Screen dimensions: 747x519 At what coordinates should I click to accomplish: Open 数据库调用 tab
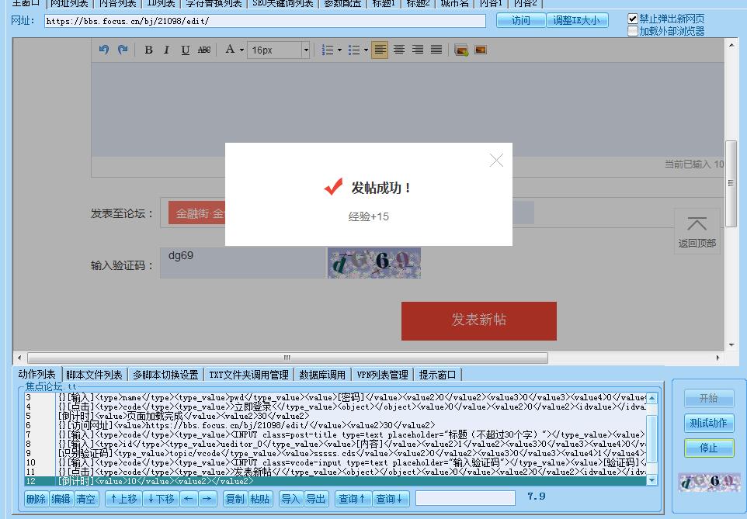[322, 375]
